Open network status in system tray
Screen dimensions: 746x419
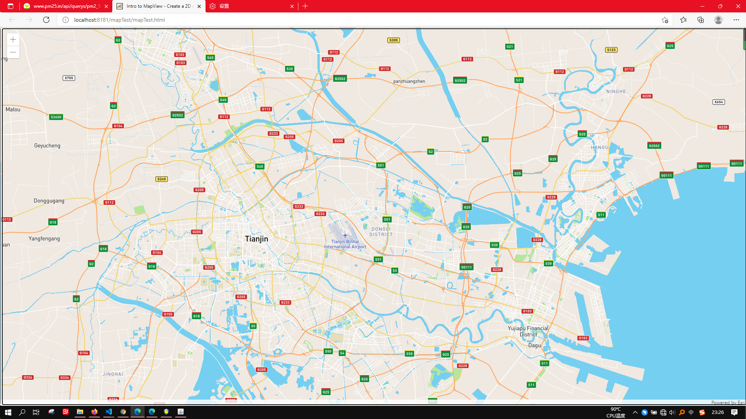click(663, 412)
